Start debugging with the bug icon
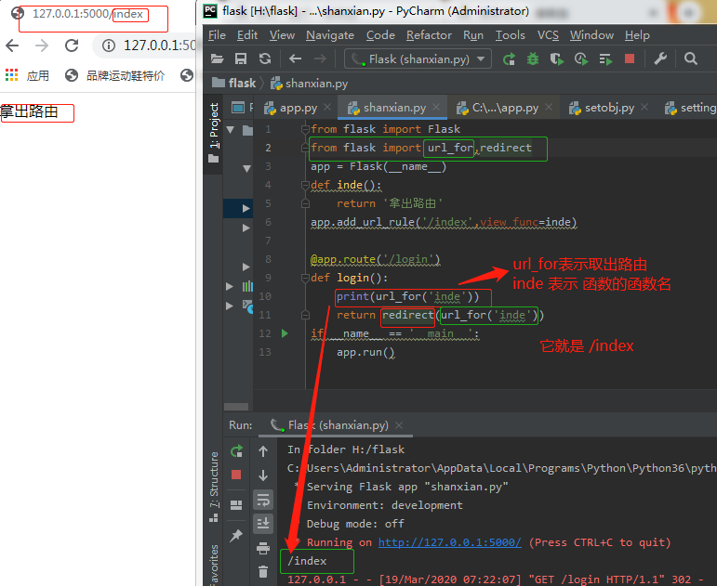Image resolution: width=717 pixels, height=586 pixels. (x=533, y=59)
